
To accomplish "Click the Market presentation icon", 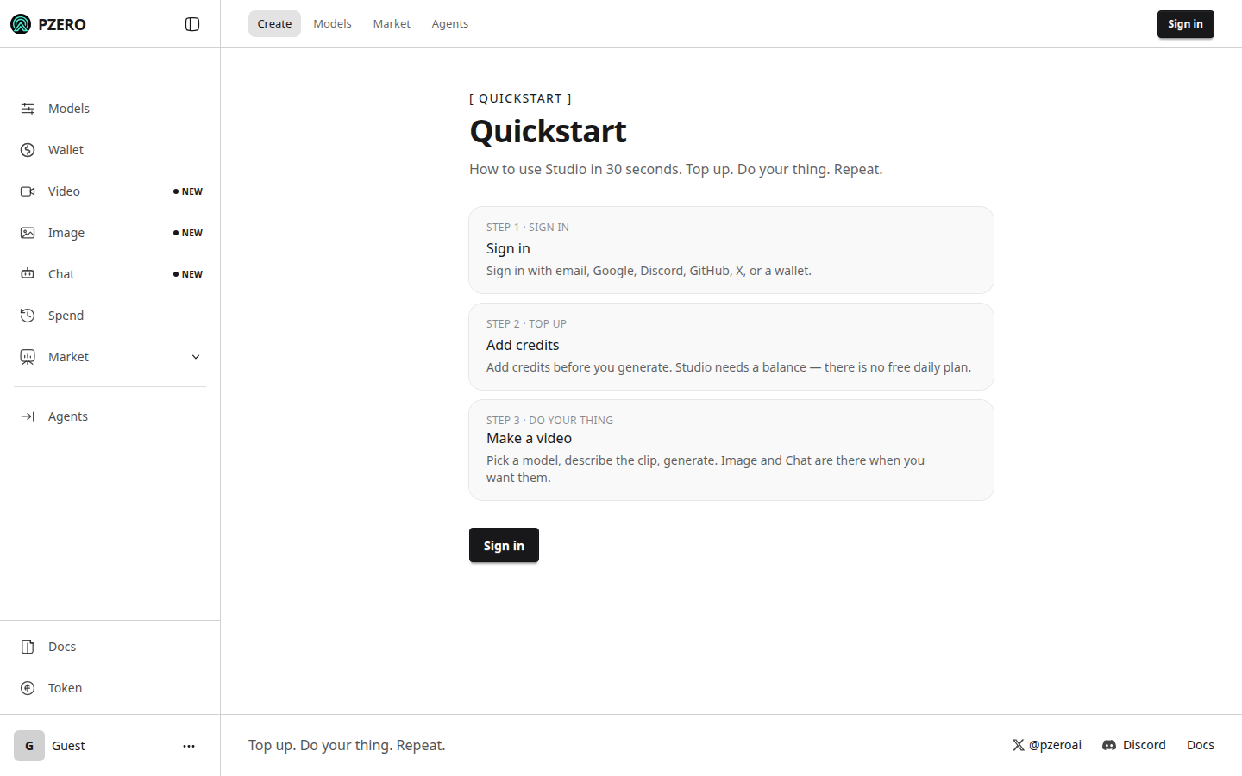I will pyautogui.click(x=28, y=357).
